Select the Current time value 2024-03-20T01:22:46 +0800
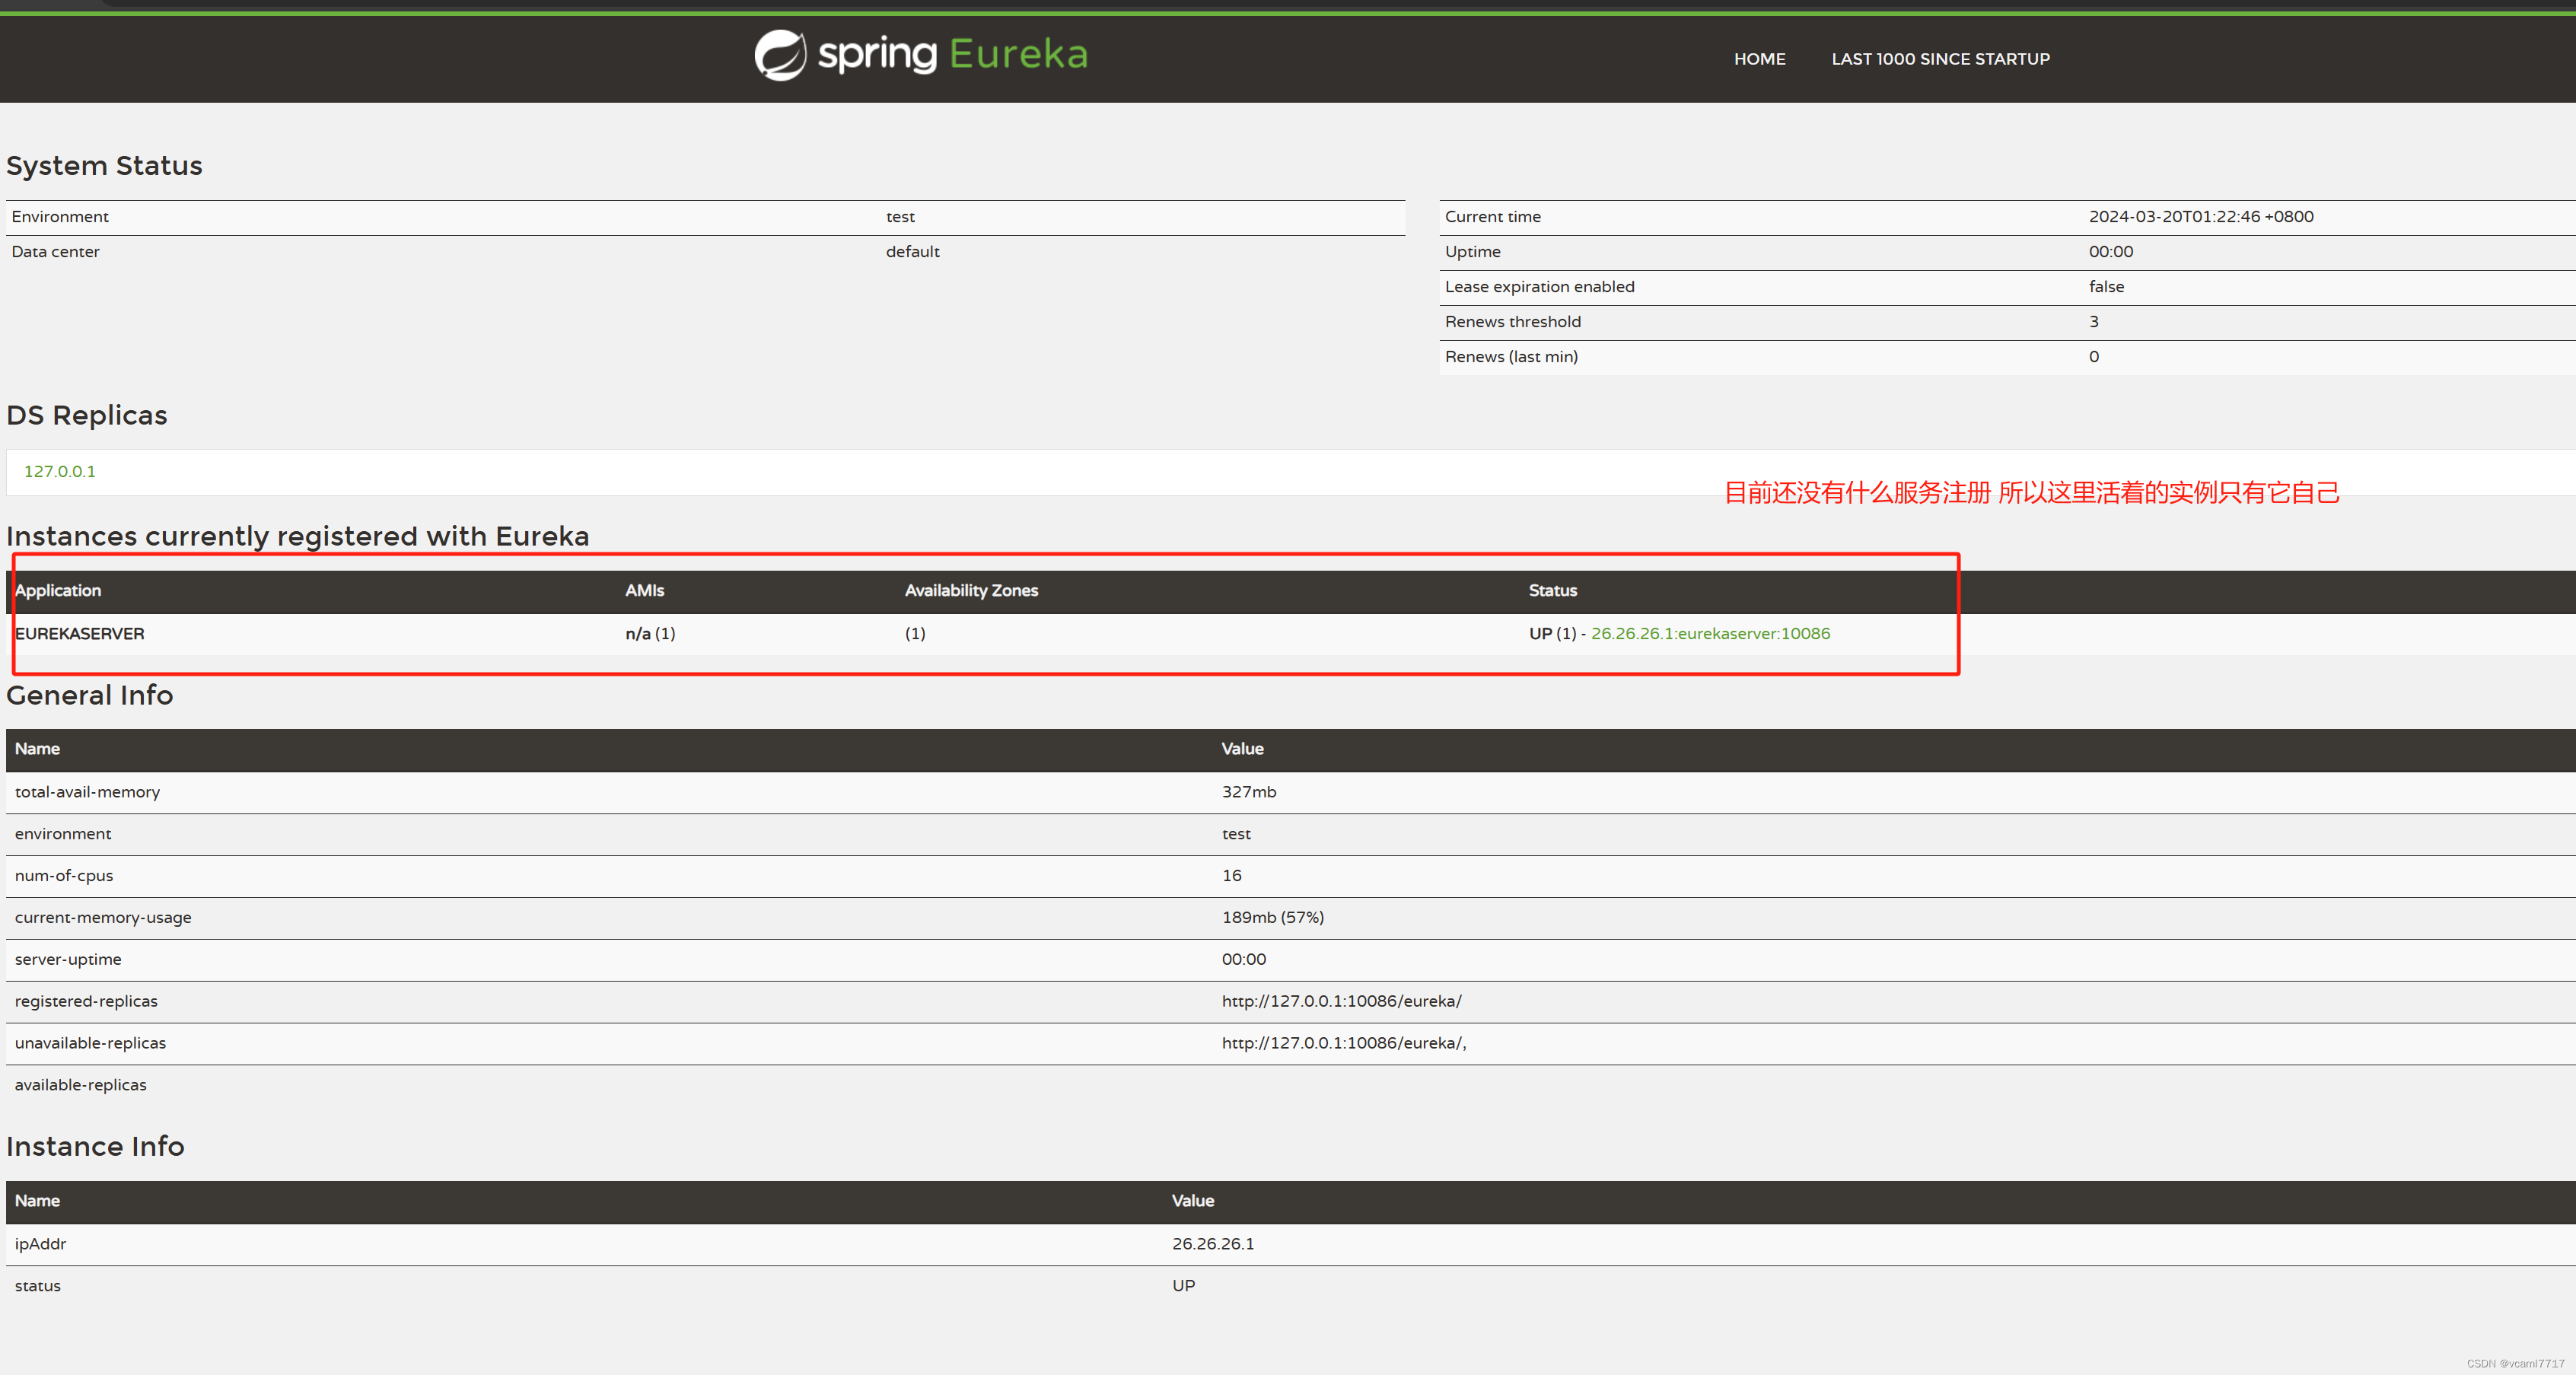The height and width of the screenshot is (1375, 2576). click(2200, 216)
